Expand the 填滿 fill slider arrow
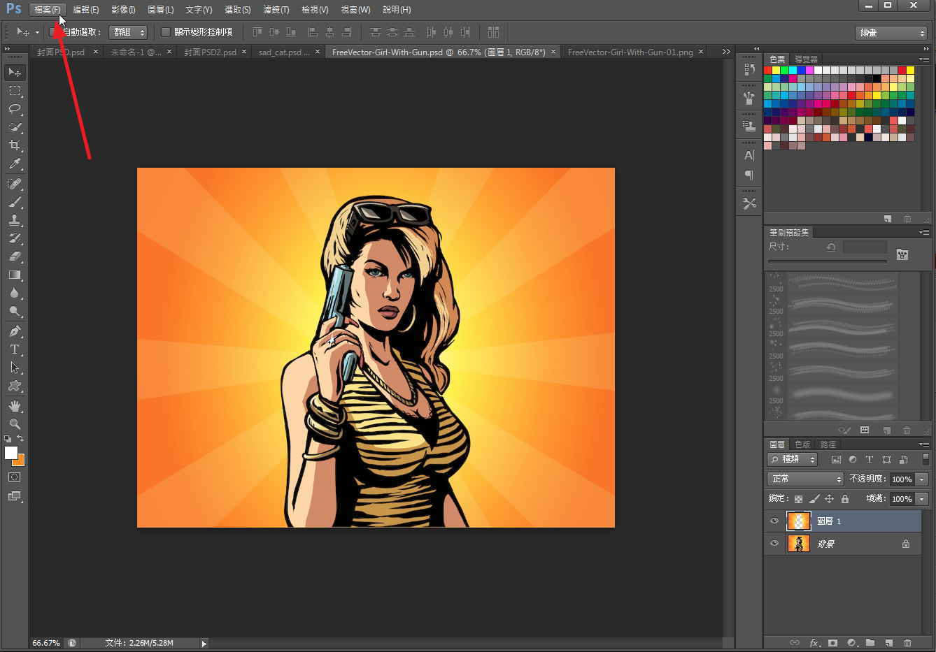 [x=922, y=499]
